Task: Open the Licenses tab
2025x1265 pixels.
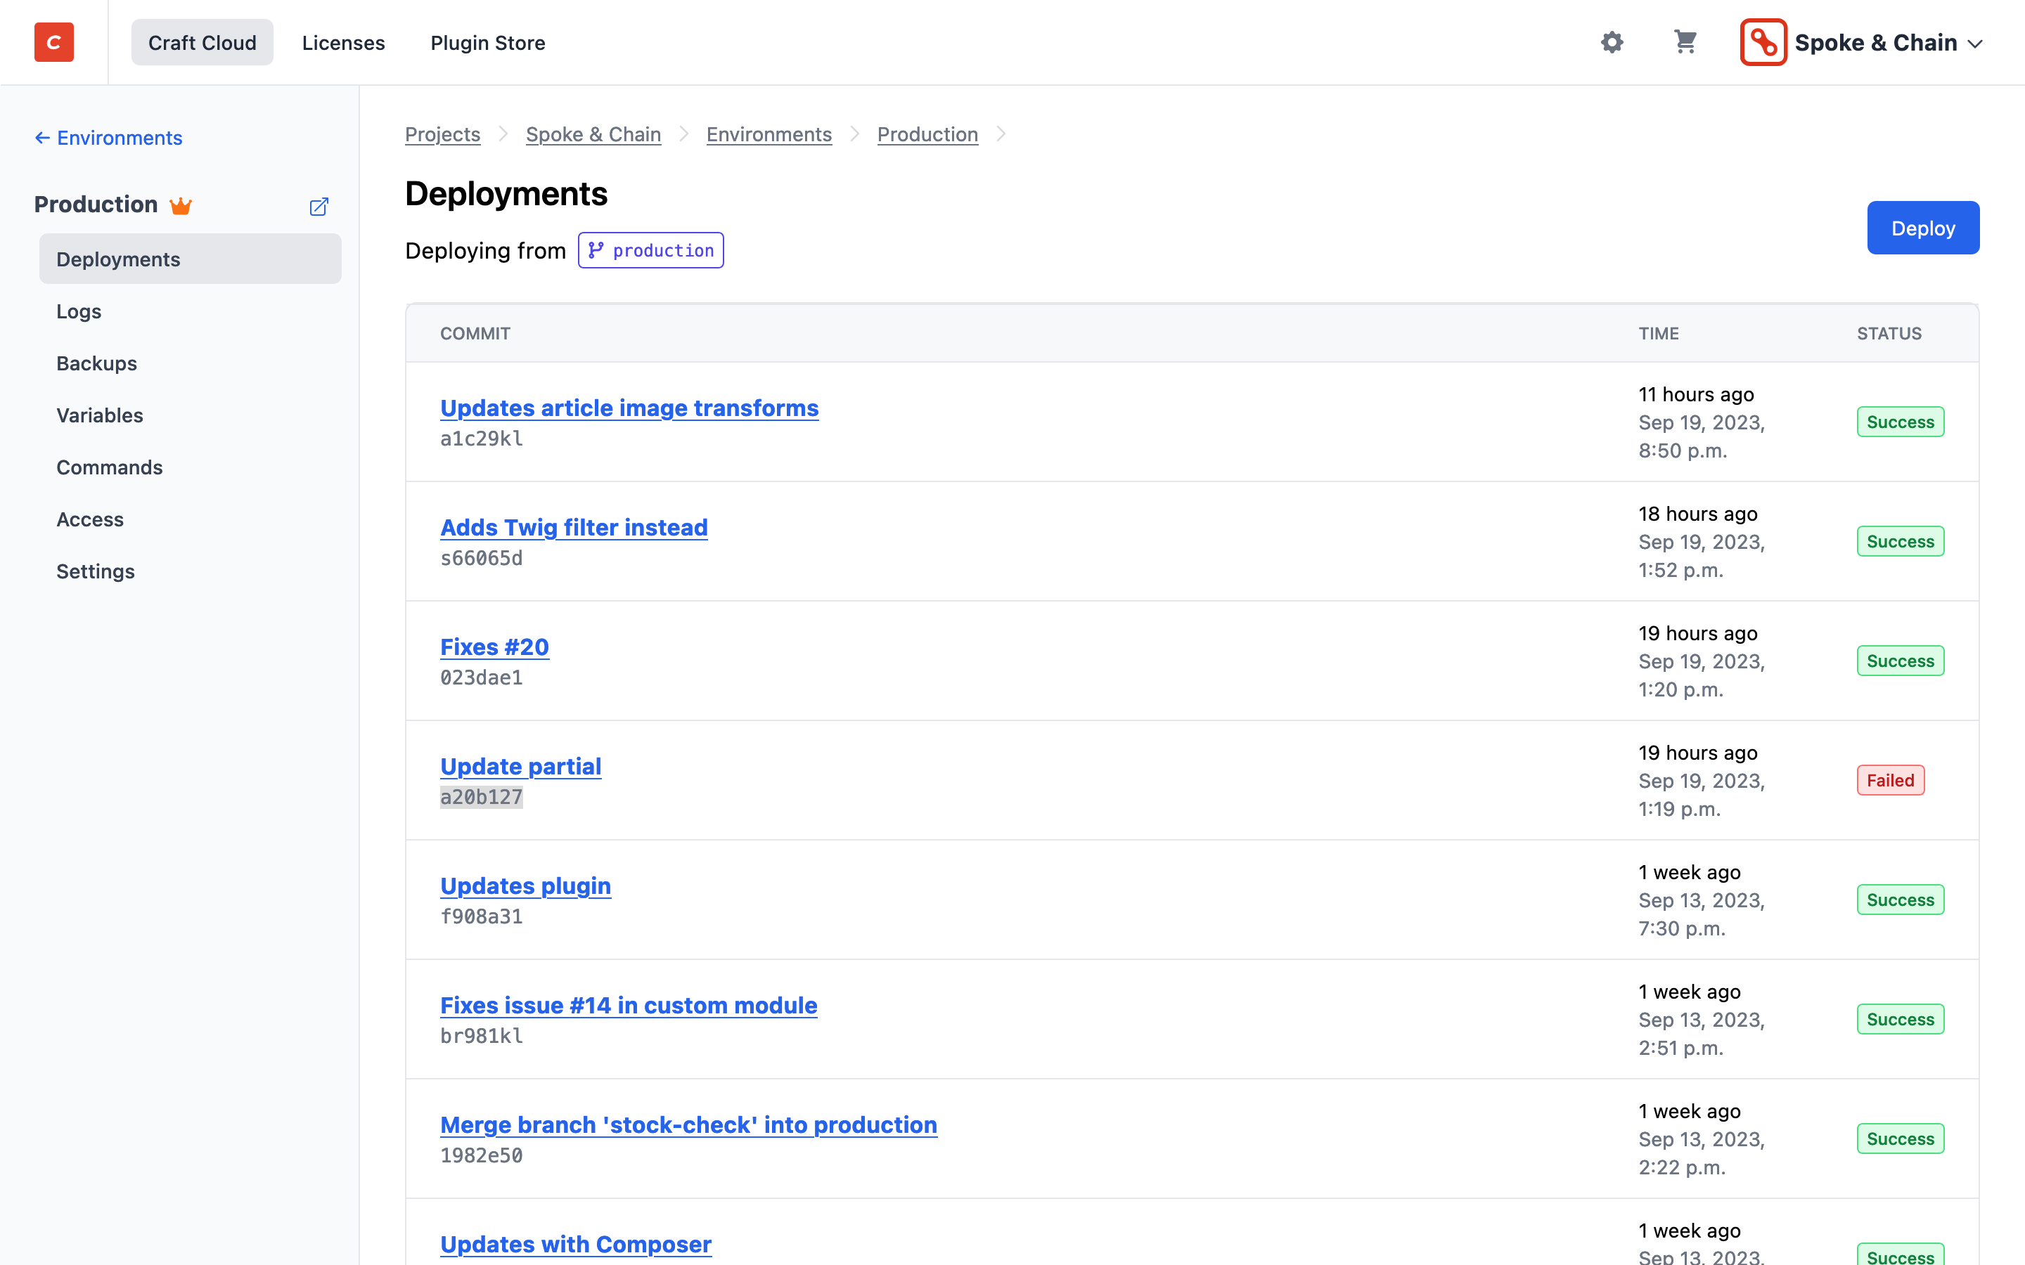Action: click(x=343, y=42)
